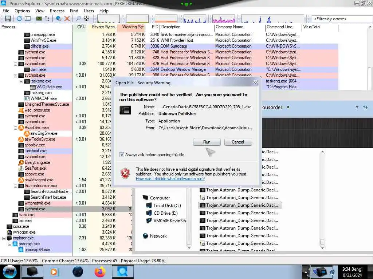Click the AvastSvc.exe process icon
The image size is (373, 279).
click(x=21, y=128)
